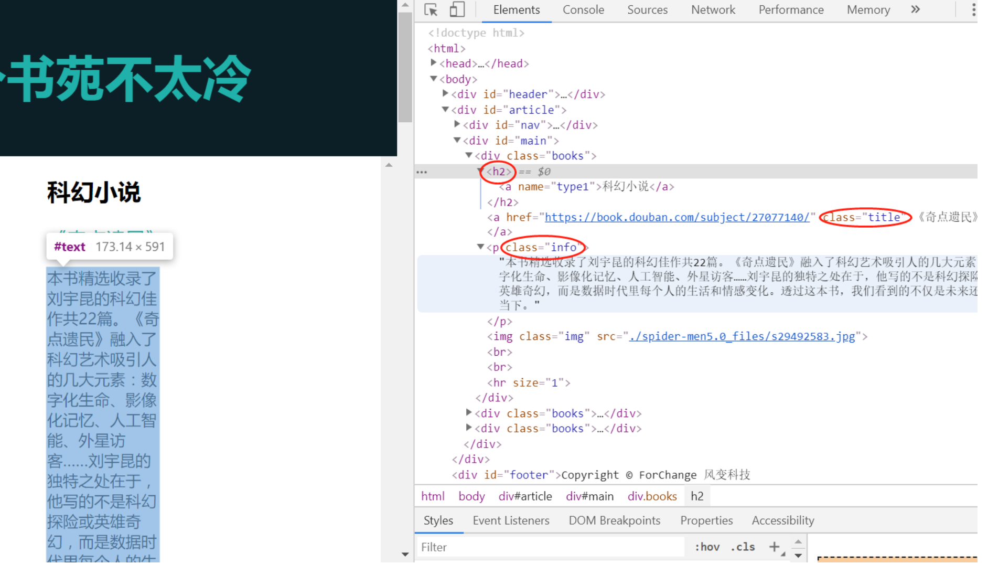Expand the second div.books element
The height and width of the screenshot is (575, 988).
468,412
